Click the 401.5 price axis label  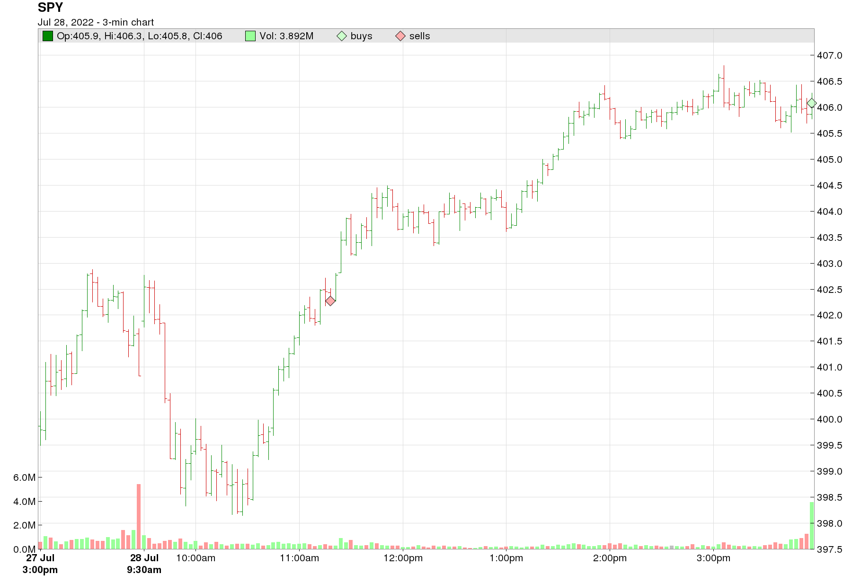click(830, 341)
